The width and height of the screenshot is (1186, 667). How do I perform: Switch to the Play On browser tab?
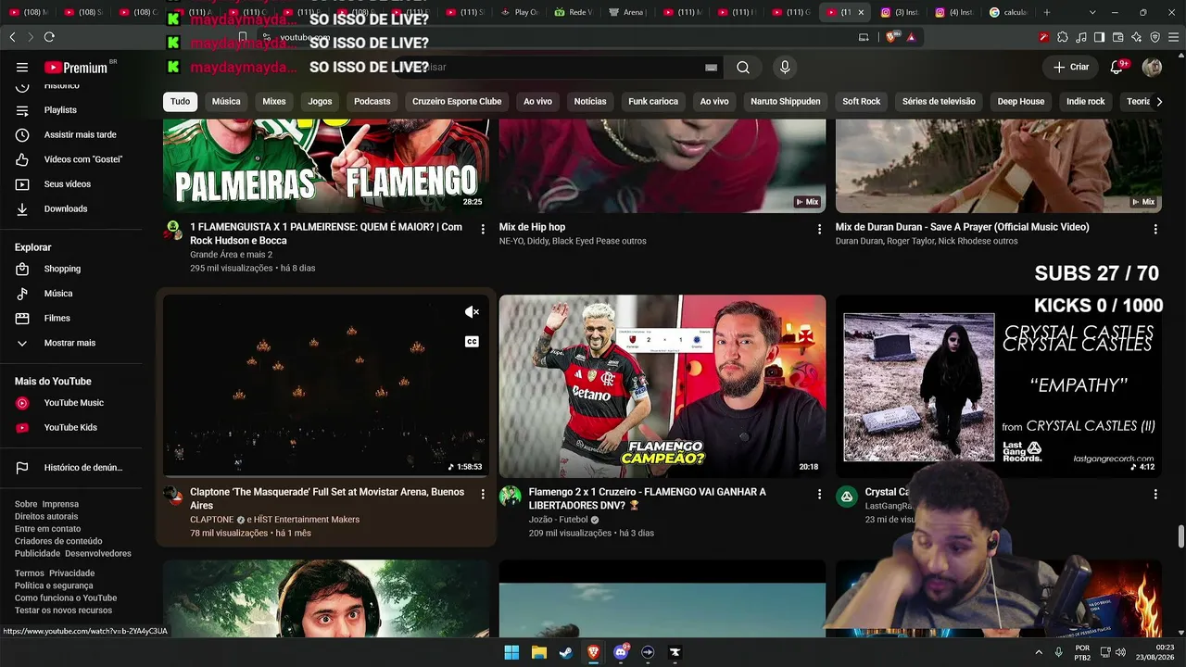pos(520,12)
